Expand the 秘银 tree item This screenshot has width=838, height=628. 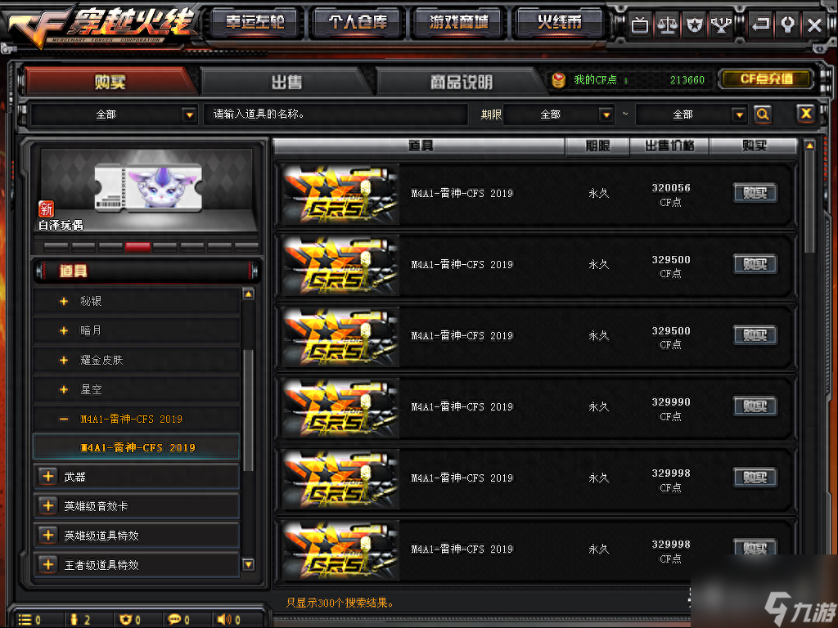click(64, 301)
